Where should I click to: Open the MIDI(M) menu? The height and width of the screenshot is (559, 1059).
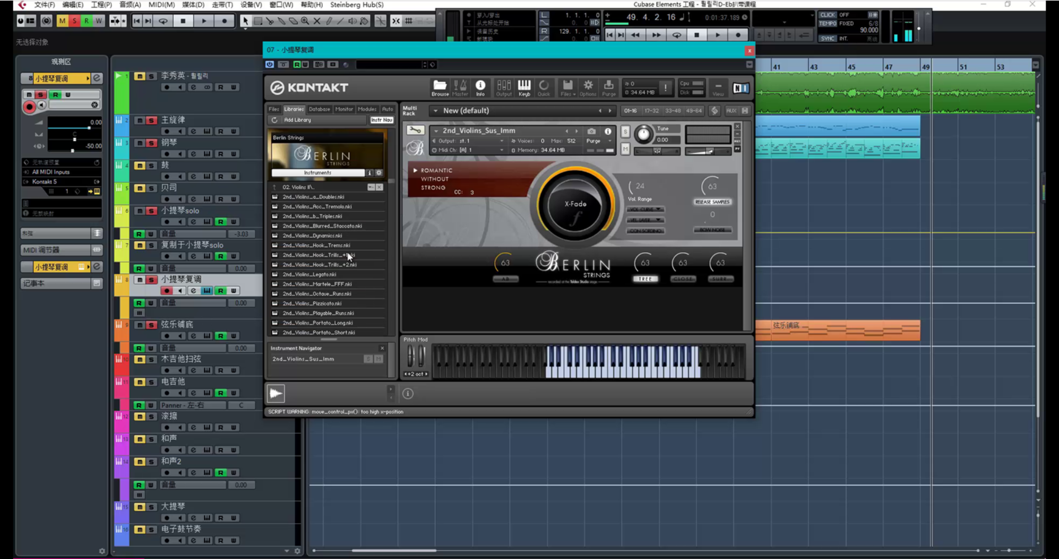[161, 4]
